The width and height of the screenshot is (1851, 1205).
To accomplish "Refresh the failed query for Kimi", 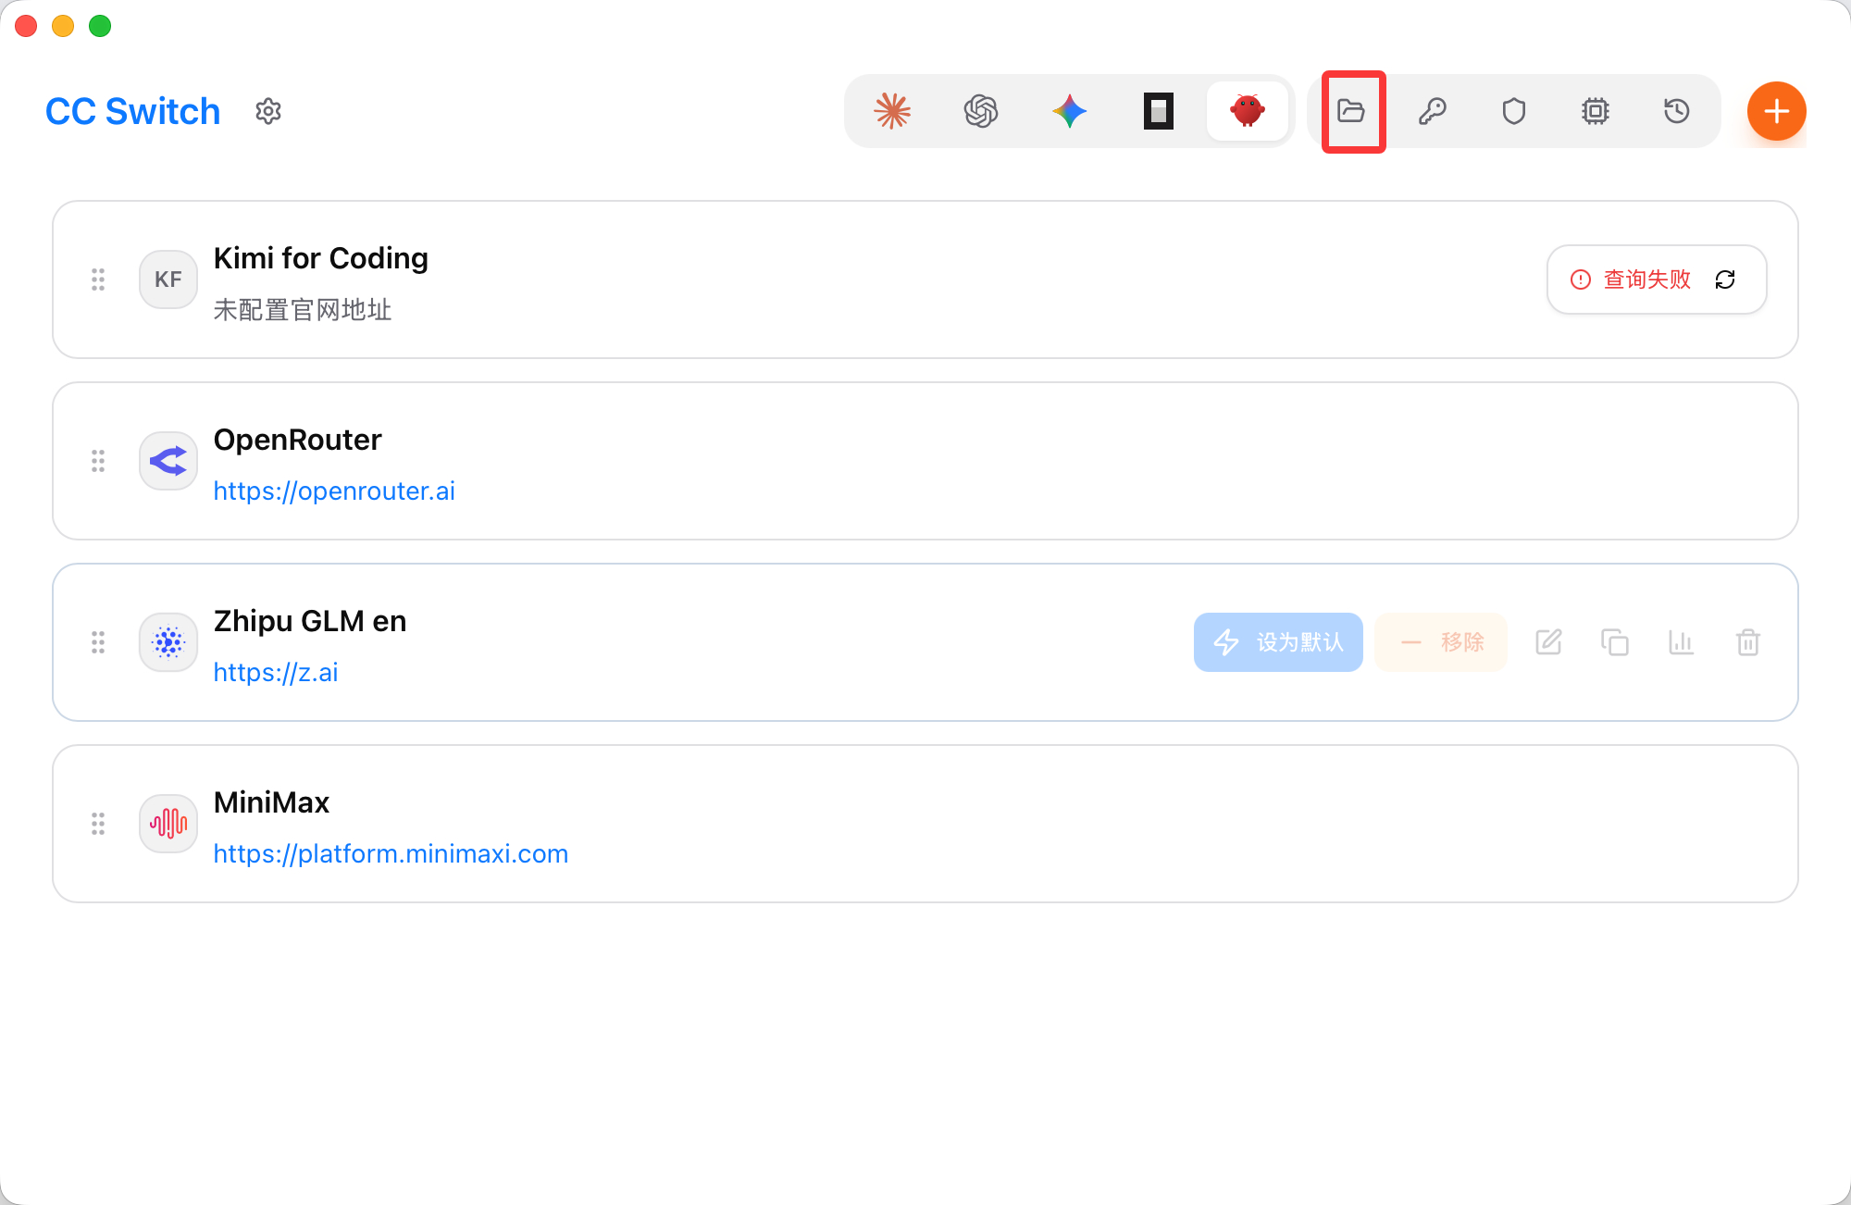I will [x=1725, y=280].
